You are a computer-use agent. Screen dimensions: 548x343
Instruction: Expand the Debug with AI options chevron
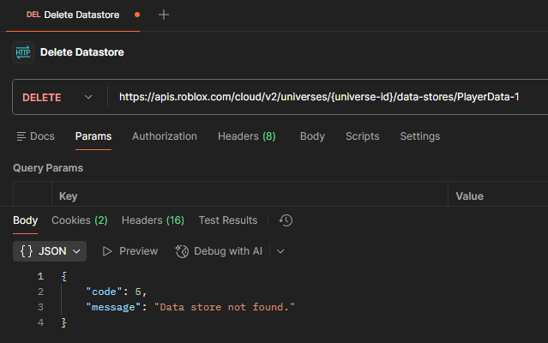pyautogui.click(x=280, y=251)
